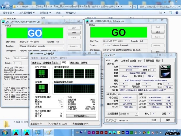
Task: Switch to the 處理程序 tab in Task Manager
Action: pyautogui.click(x=47, y=63)
